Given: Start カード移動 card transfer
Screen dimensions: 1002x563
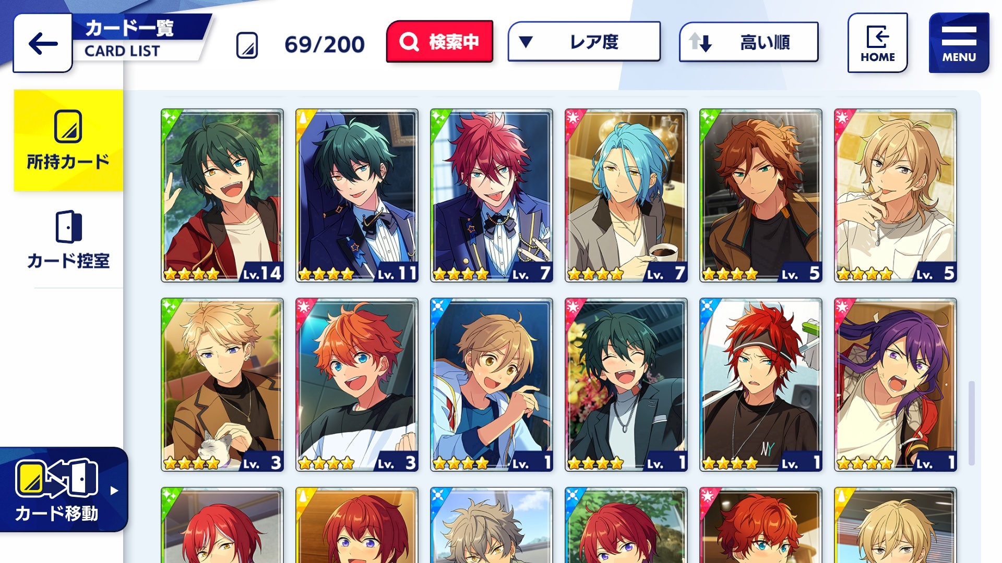Looking at the screenshot, I should 64,489.
